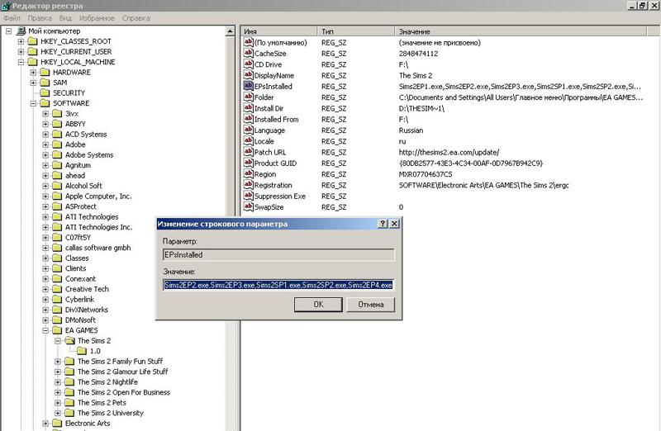This screenshot has width=661, height=431.
Task: Select The Sims 2 Pets key
Action: click(x=104, y=403)
